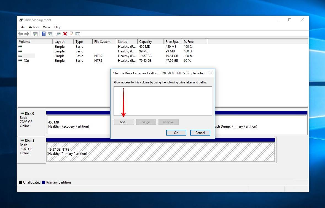Dismiss the dialog with Cancel
This screenshot has width=325, height=208.
pos(200,133)
